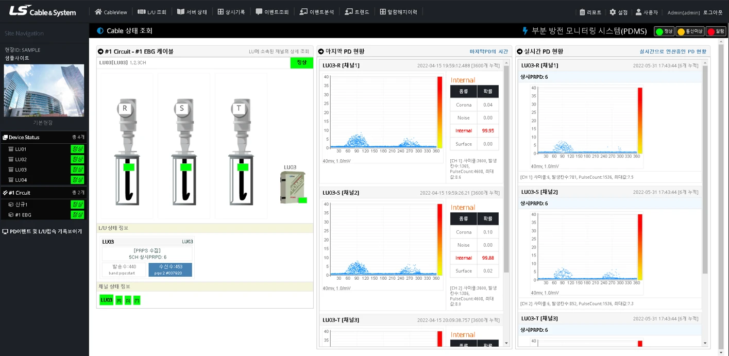Click arrow icon beside #1 Circuit - #1 EBG 케이블

point(100,52)
